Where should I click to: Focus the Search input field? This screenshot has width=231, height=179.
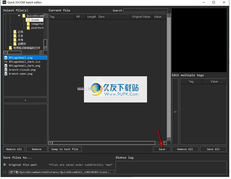(x=146, y=10)
